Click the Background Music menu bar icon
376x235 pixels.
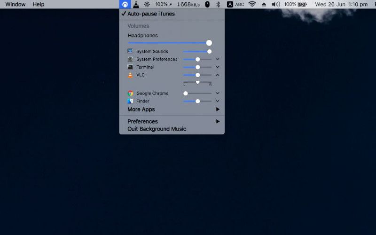[125, 4]
